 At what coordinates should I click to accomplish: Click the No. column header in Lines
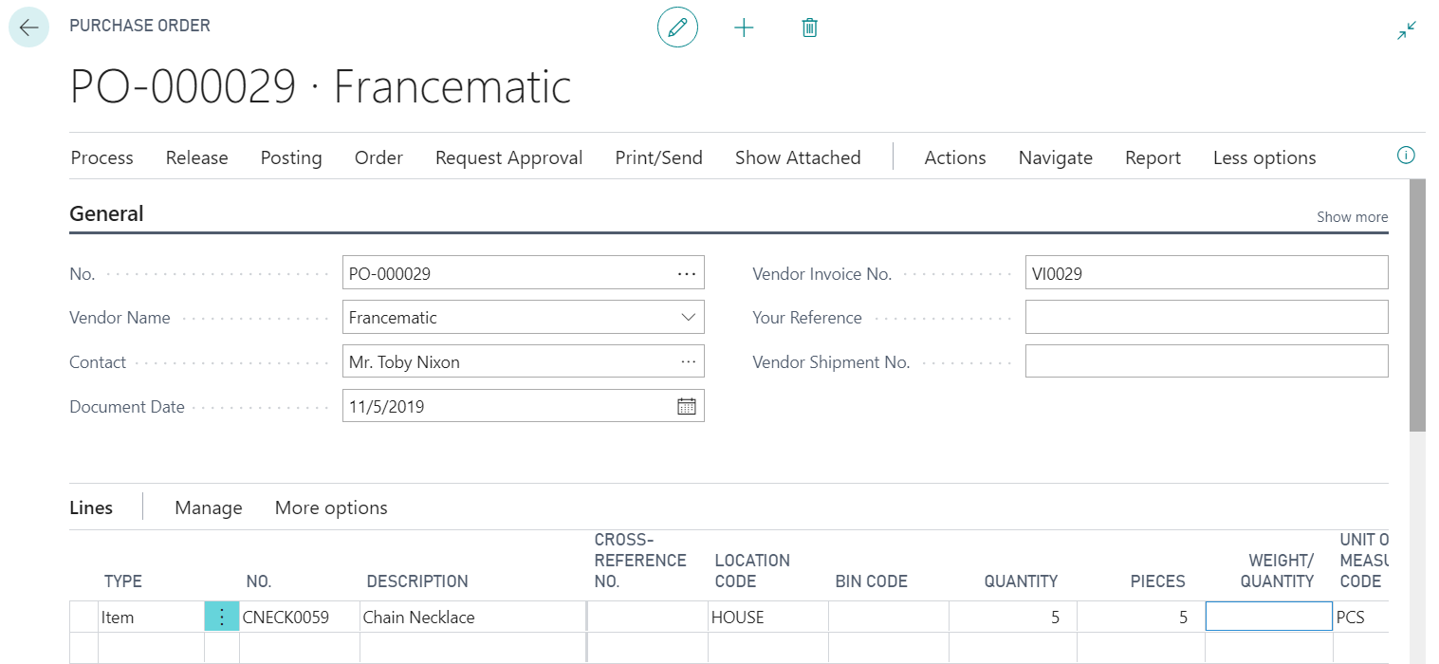click(258, 581)
